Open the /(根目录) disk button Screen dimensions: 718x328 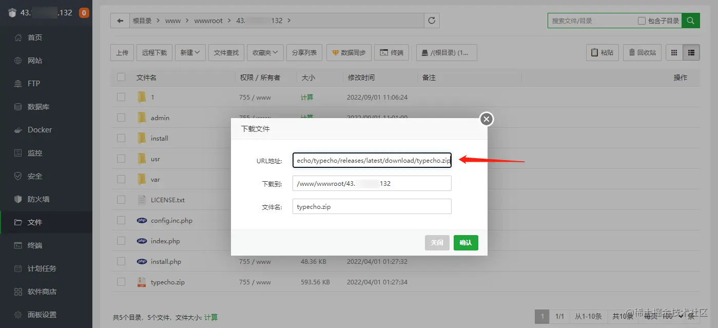[x=447, y=52]
